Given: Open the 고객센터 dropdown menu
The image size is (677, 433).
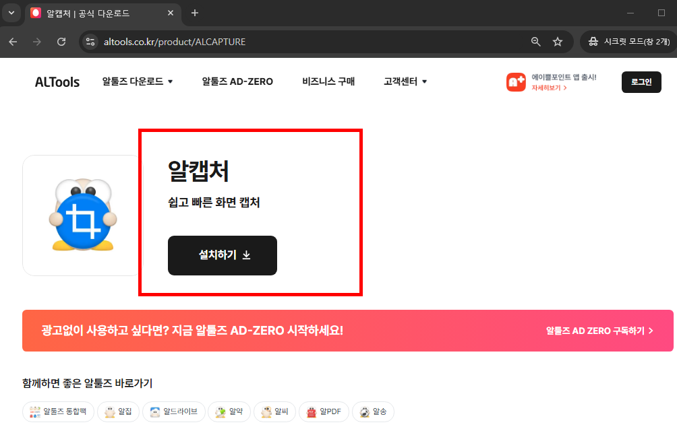Looking at the screenshot, I should (404, 81).
